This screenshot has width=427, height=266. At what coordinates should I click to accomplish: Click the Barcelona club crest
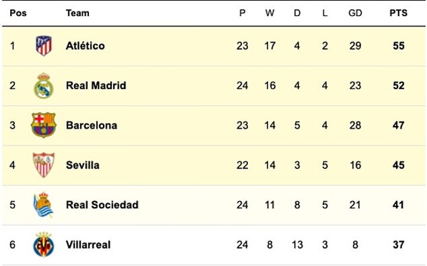click(43, 125)
